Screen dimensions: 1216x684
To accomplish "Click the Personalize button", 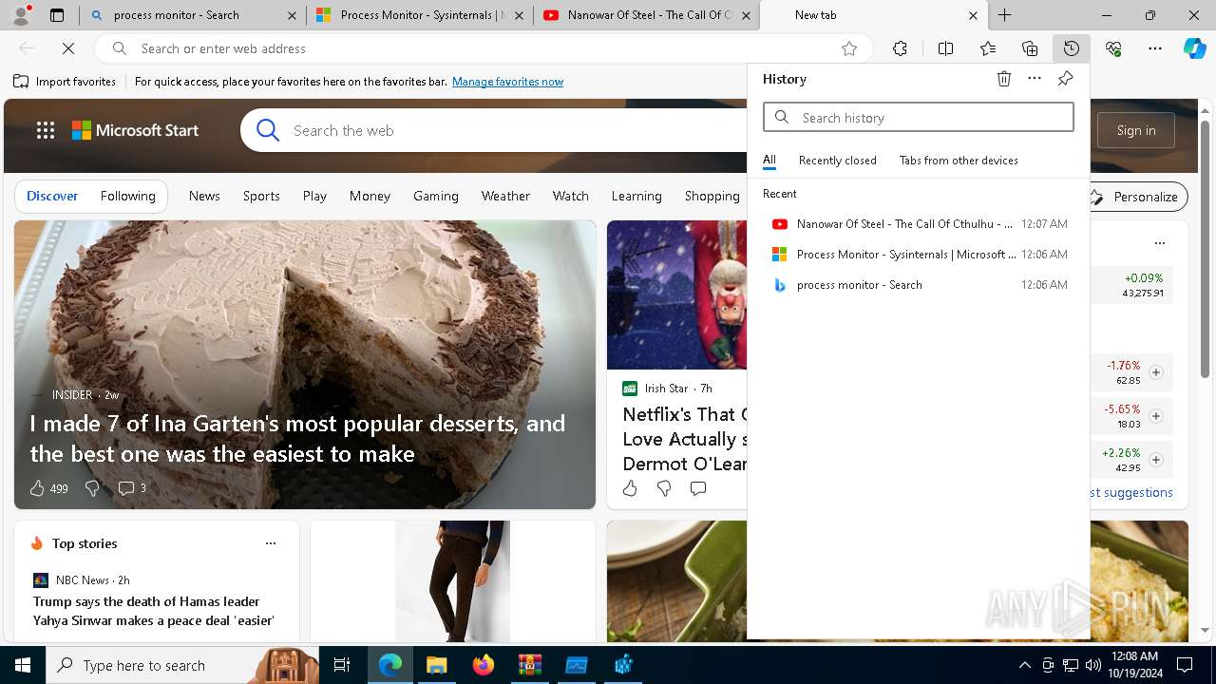I will [x=1135, y=197].
